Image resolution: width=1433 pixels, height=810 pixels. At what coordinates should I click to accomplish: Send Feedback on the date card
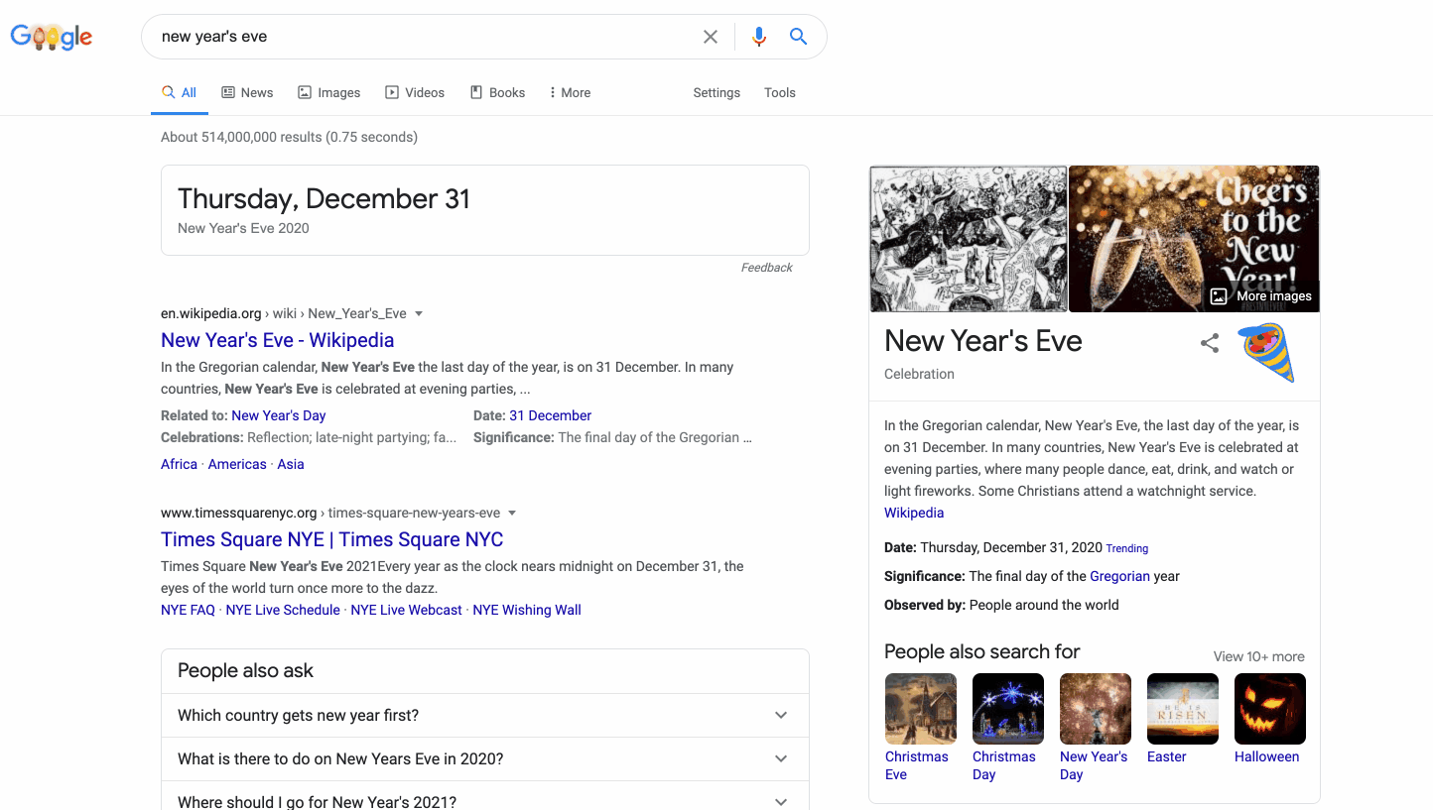coord(767,268)
